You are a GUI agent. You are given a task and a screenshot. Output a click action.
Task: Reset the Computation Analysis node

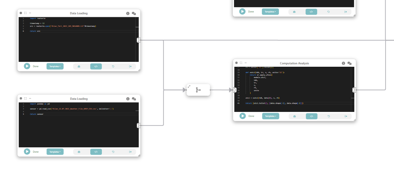[x=329, y=116]
